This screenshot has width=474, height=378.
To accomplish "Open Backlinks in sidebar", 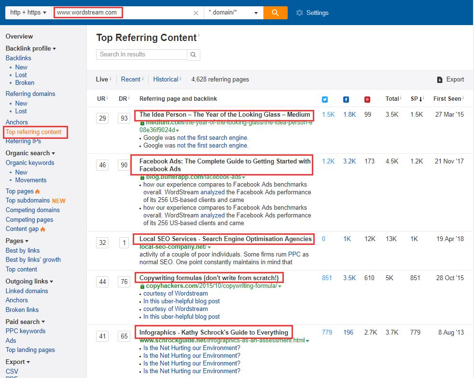I will coord(18,58).
